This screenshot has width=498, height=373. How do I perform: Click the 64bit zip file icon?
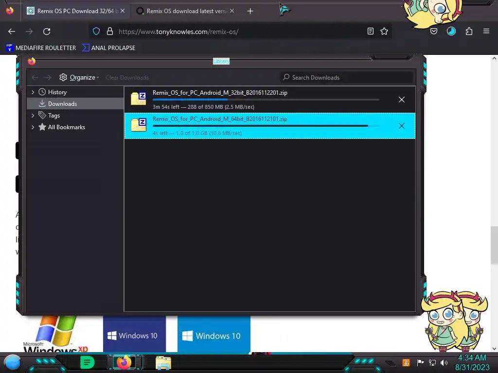coord(139,125)
